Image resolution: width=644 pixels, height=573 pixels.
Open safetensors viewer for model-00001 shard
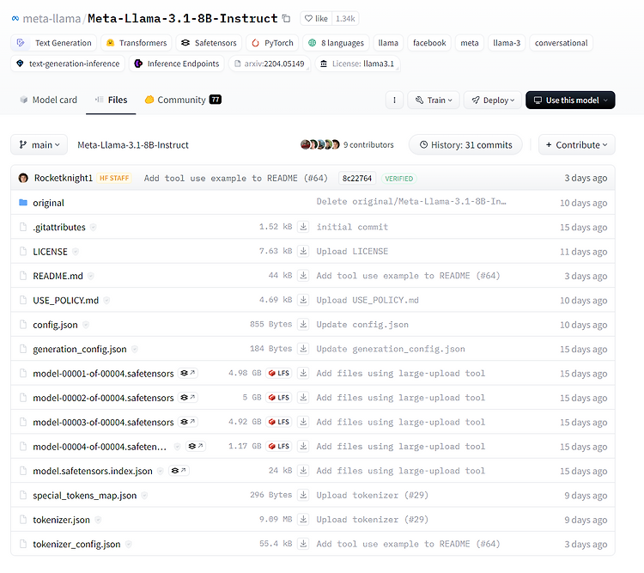[188, 373]
